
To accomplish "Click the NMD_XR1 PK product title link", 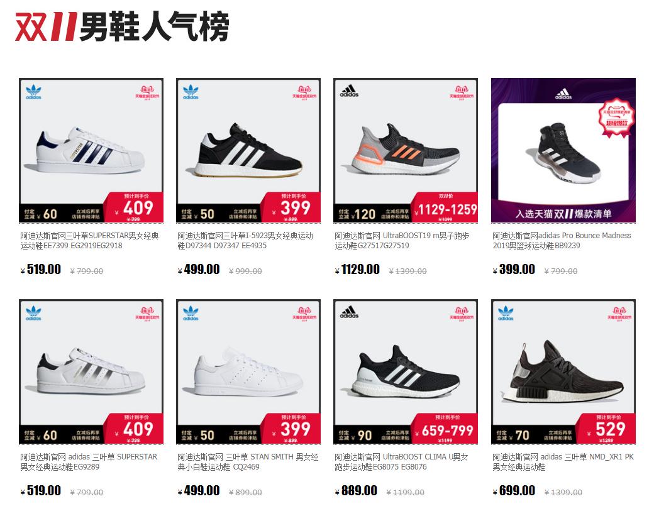I will tap(563, 462).
